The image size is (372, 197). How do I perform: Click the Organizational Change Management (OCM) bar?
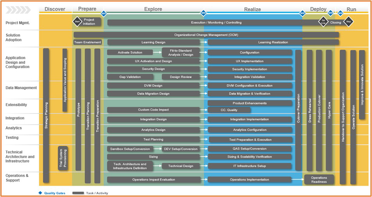point(206,35)
